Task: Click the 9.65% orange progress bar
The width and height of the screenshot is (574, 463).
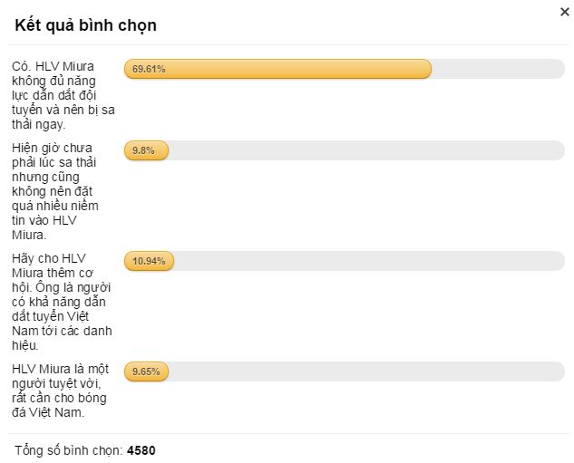Action: pos(146,371)
